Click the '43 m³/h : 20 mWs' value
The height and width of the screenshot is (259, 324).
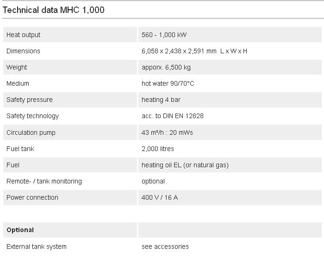(x=167, y=133)
